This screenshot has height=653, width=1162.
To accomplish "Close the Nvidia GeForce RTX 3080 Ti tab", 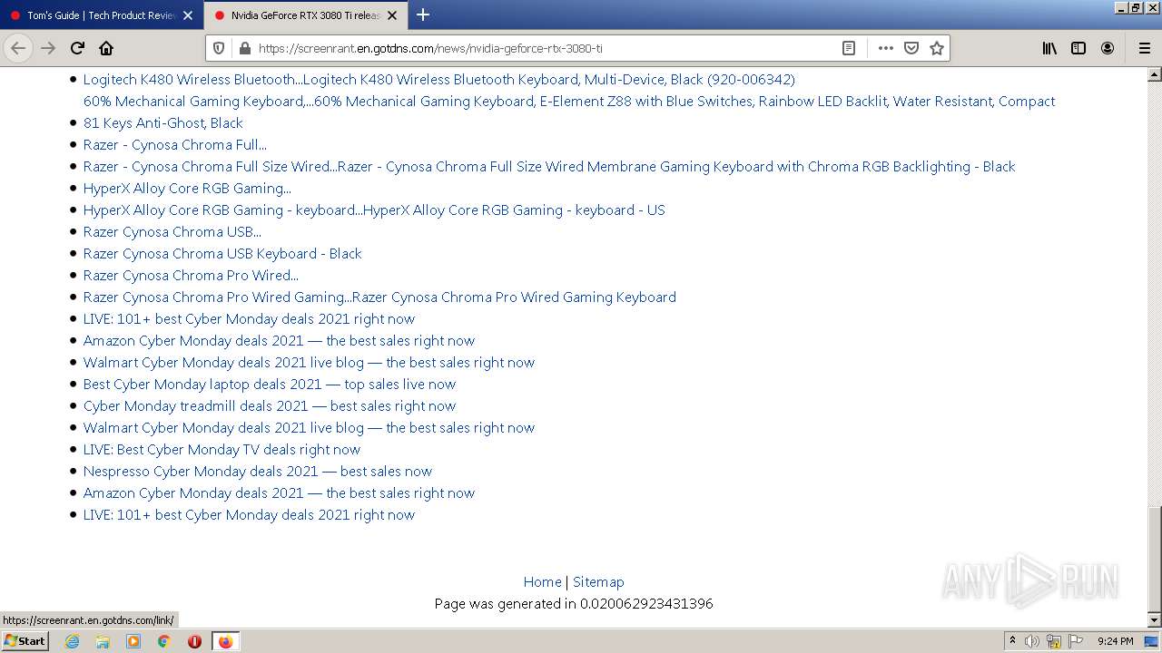I will (x=392, y=15).
